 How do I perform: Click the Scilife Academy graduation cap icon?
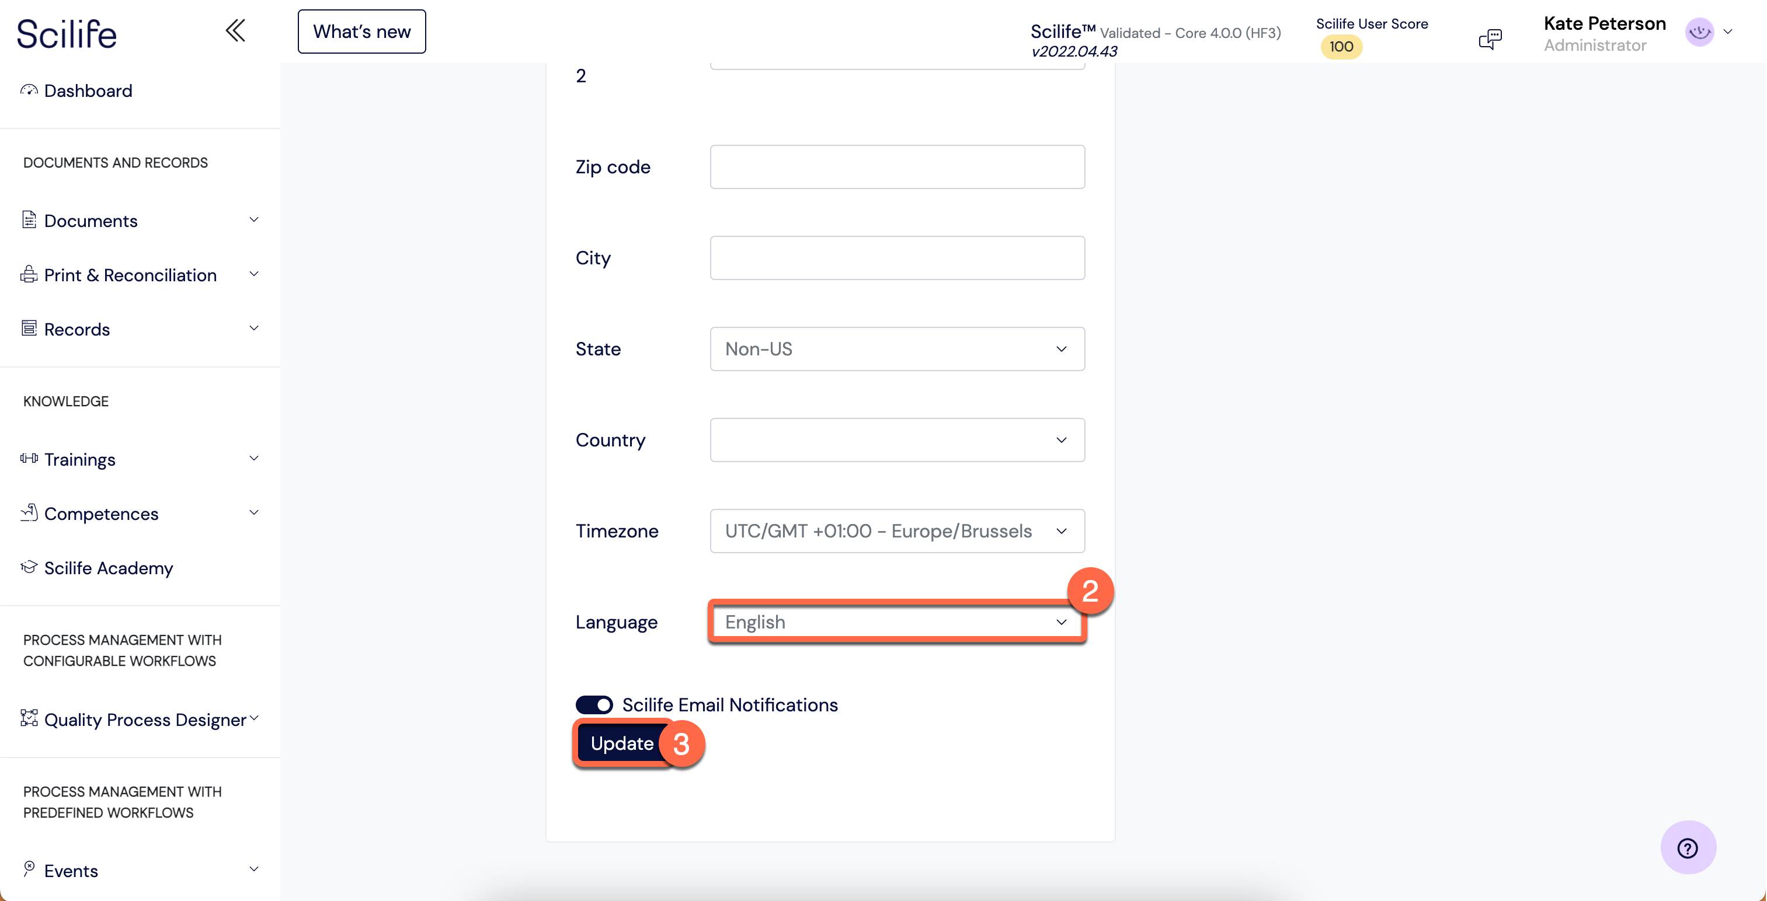(29, 567)
